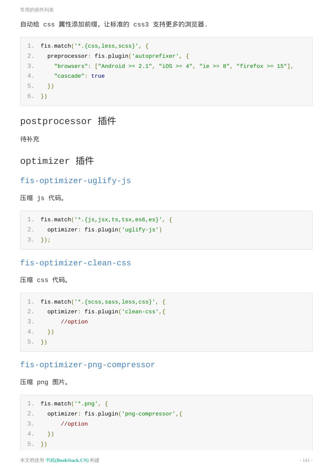
Task: Click the '压缩 js 代码。' description text
Action: [42, 198]
